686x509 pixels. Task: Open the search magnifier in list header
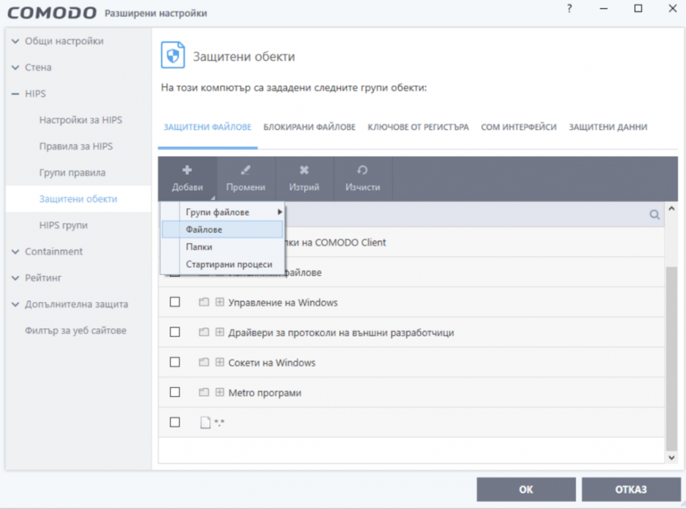point(654,214)
